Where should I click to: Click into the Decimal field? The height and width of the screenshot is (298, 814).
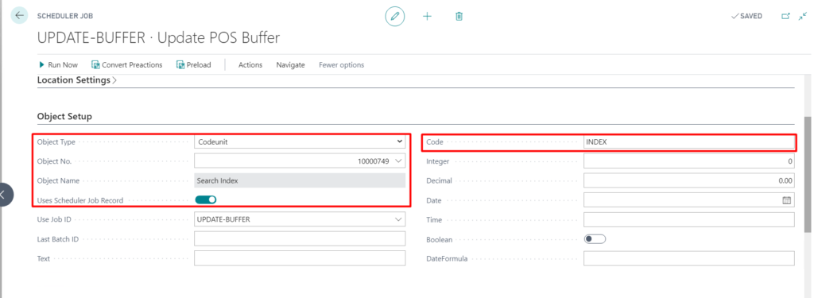(x=689, y=180)
